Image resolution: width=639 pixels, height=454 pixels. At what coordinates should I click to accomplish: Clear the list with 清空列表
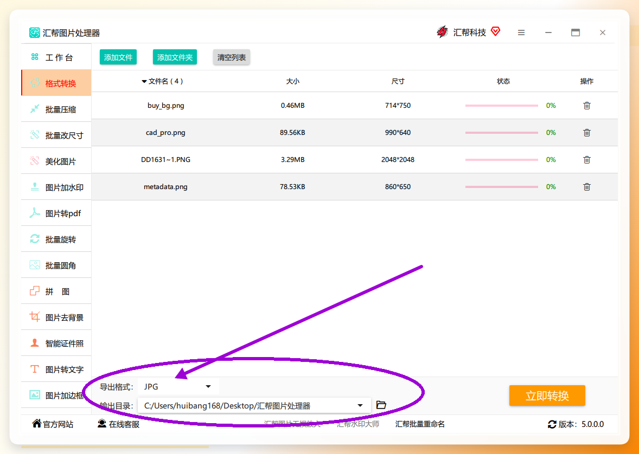coord(232,57)
